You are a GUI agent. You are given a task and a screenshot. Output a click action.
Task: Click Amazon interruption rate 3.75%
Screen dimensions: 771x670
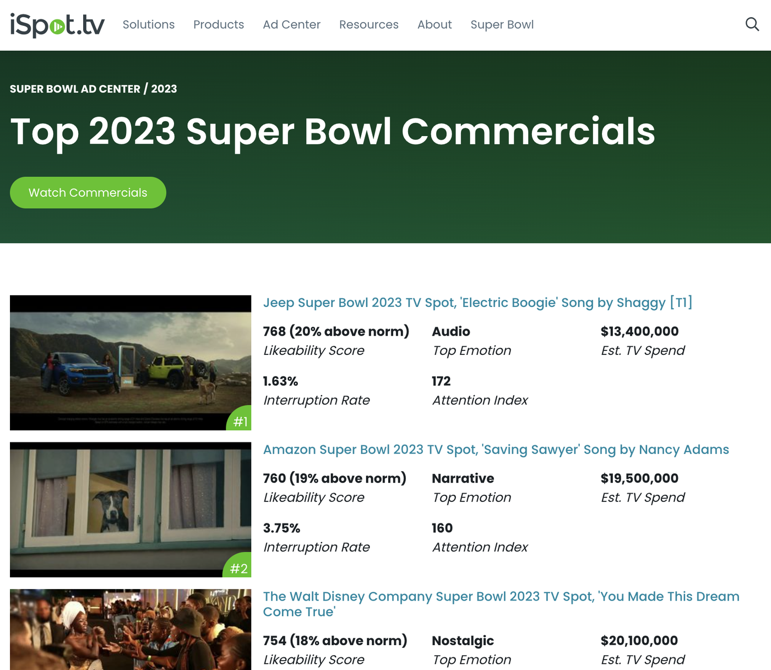pos(281,528)
